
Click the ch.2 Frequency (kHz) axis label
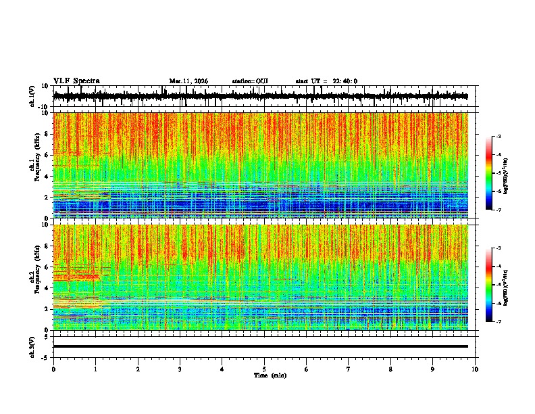36,271
